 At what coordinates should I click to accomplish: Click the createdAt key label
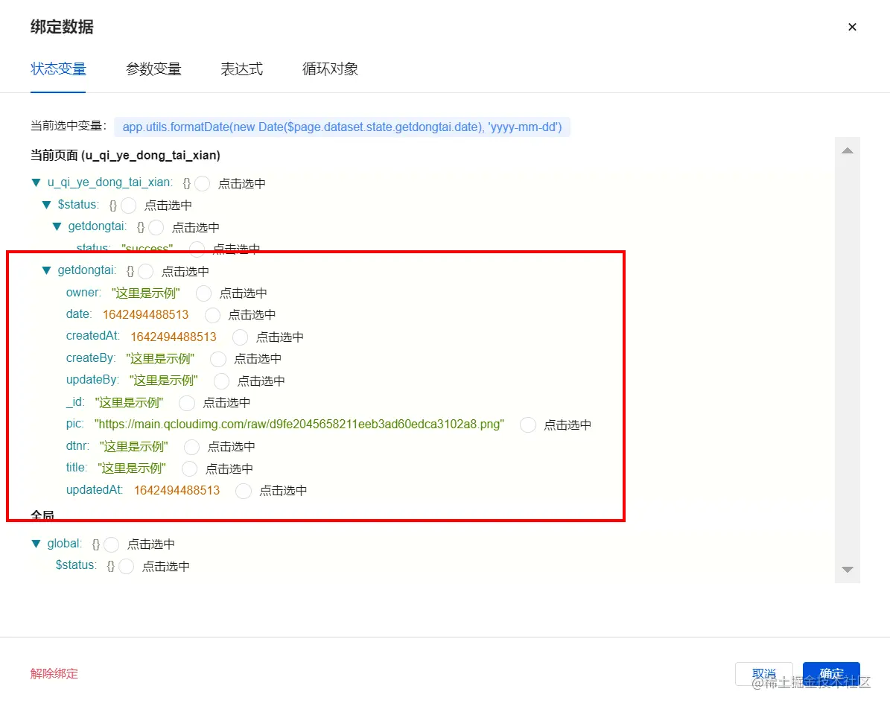(93, 336)
